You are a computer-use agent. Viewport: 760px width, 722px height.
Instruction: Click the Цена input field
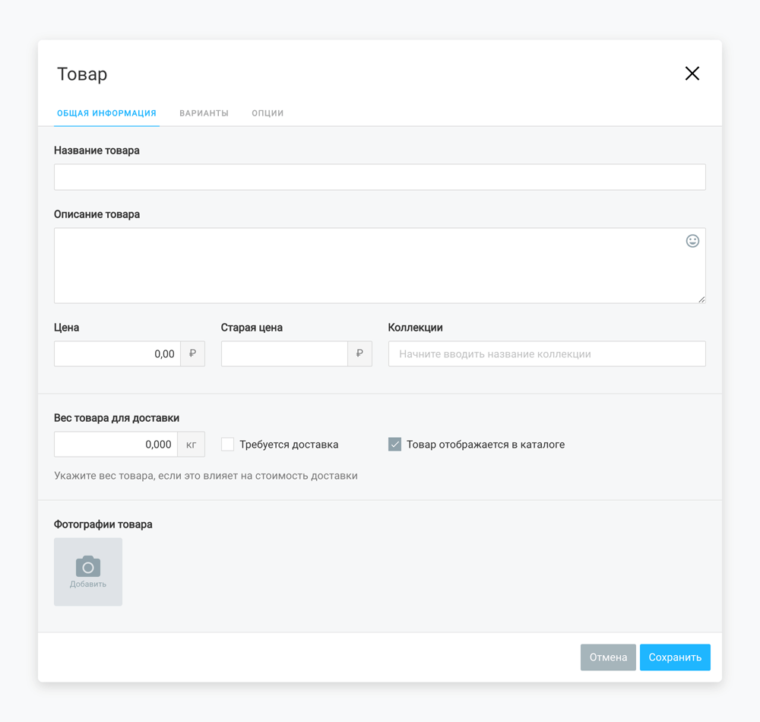point(117,353)
